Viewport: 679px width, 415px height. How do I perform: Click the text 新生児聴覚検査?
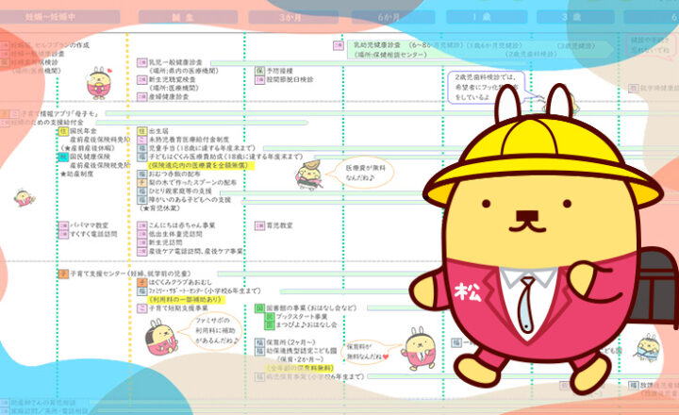click(x=172, y=79)
